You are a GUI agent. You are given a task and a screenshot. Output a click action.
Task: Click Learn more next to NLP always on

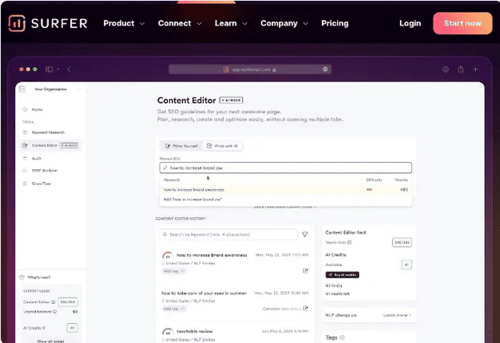tap(397, 315)
